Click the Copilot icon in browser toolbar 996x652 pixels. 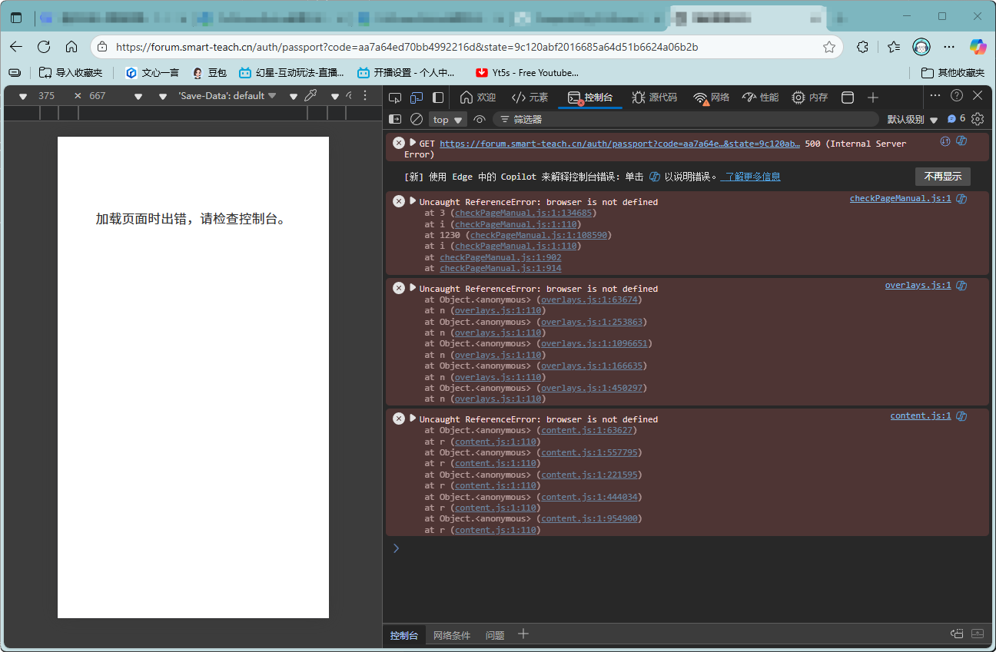coord(978,47)
